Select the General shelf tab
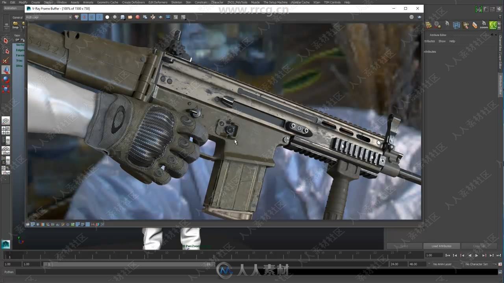Image resolution: width=504 pixels, height=283 pixels. [x=17, y=17]
